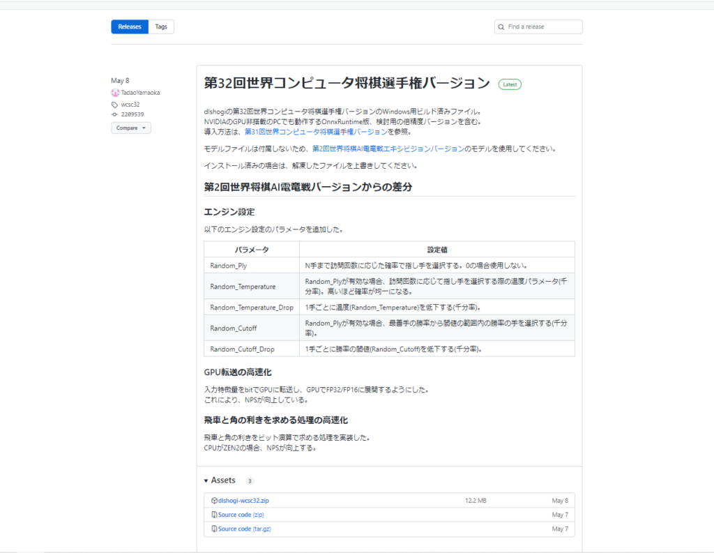The height and width of the screenshot is (553, 714).
Task: Open the 第2回世界将棋AI電竜戦エキシビジョンバージョン link
Action: pyautogui.click(x=388, y=149)
